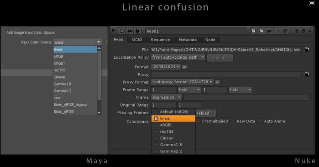Open the second hold dropdown in Frame Range
Image resolution: width=319 pixels, height=167 pixels.
(240, 90)
